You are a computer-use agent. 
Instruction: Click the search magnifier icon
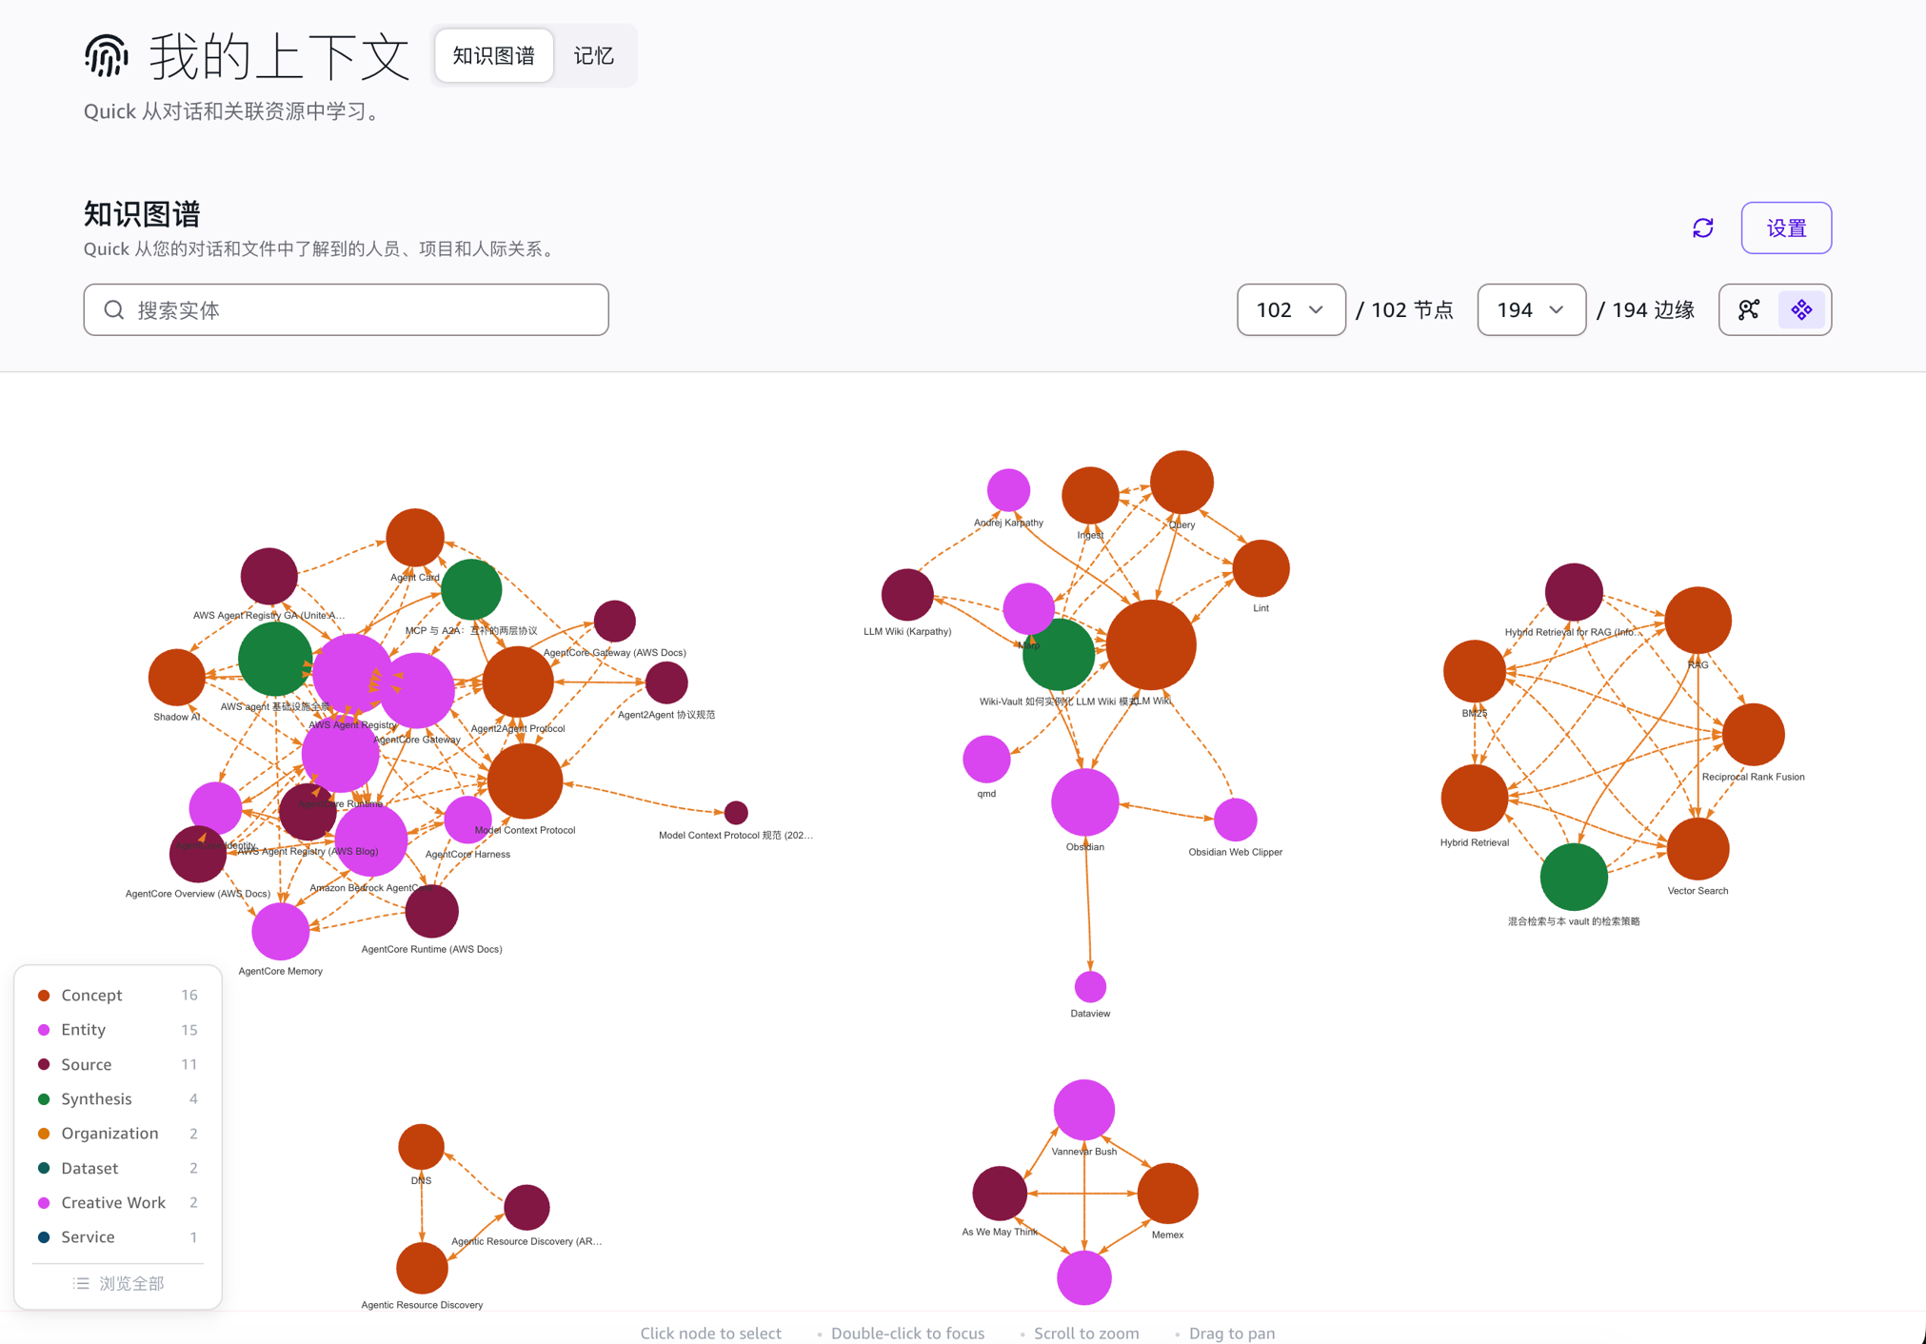pyautogui.click(x=114, y=309)
